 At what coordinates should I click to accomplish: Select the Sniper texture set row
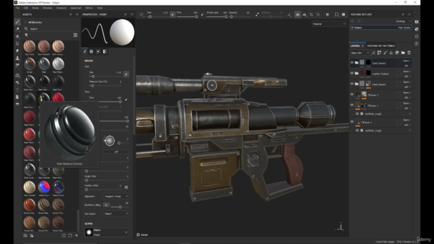[x=381, y=27]
